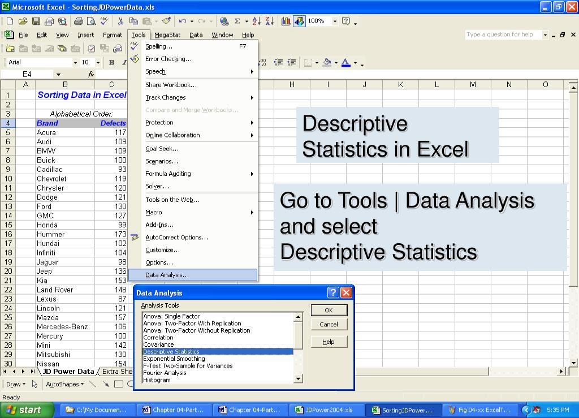Click the Analysis Tools list scroll down arrow

click(299, 379)
